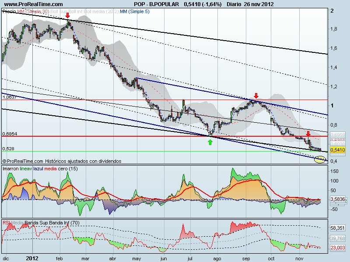The image size is (350, 262).
Task: Click the 3,5836 oscillator value tag
Action: [338, 199]
